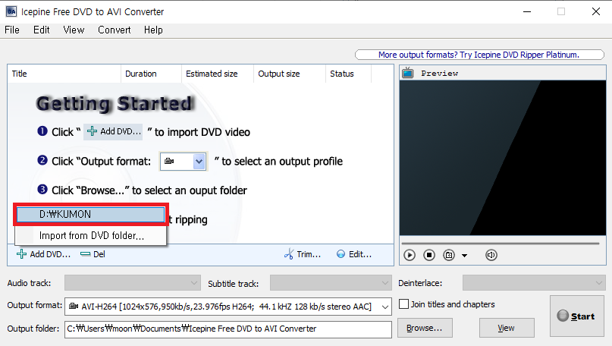Choose Import from DVD folder...
The width and height of the screenshot is (612, 346).
point(90,235)
